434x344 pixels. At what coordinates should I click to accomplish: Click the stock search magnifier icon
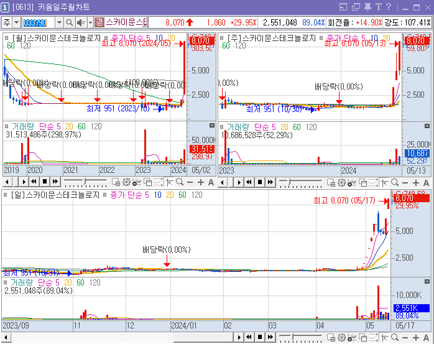(70, 22)
